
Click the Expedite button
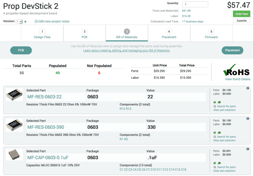[x=241, y=21]
